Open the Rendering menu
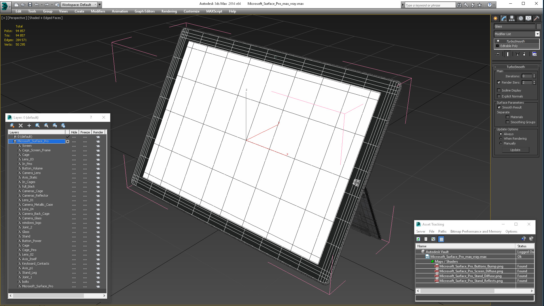Image resolution: width=544 pixels, height=306 pixels. [169, 11]
